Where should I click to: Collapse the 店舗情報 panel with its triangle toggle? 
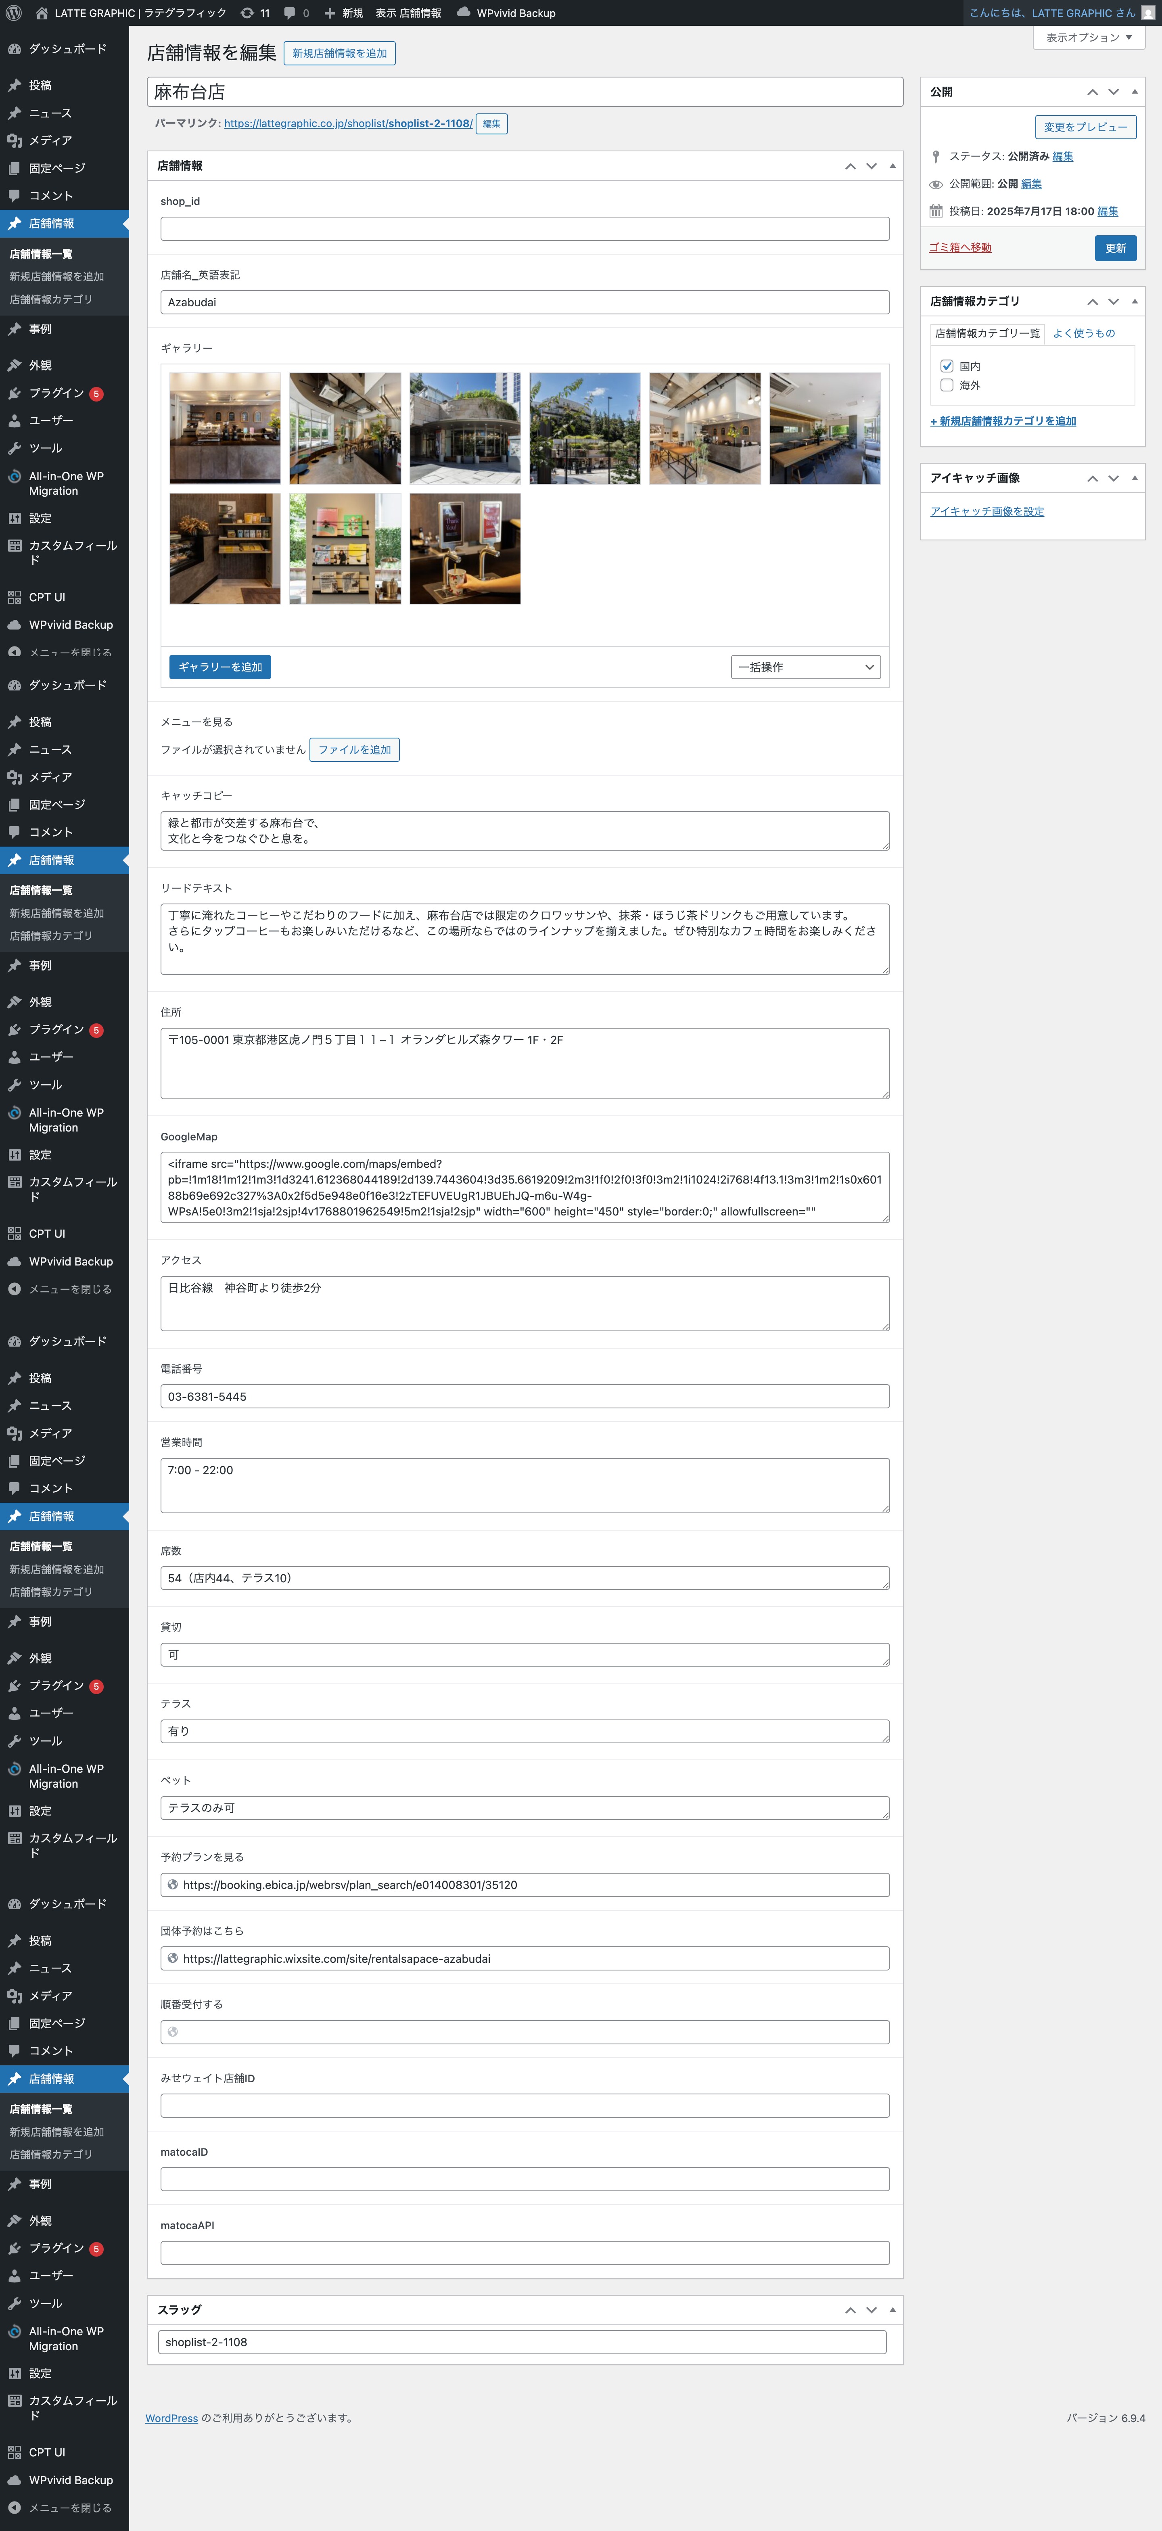coord(892,166)
